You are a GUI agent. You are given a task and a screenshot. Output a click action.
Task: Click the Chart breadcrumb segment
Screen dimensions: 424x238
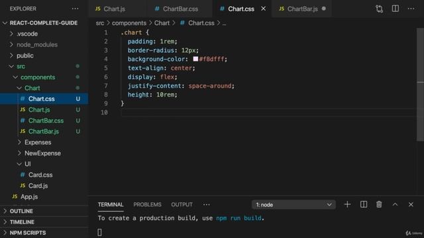pos(162,23)
